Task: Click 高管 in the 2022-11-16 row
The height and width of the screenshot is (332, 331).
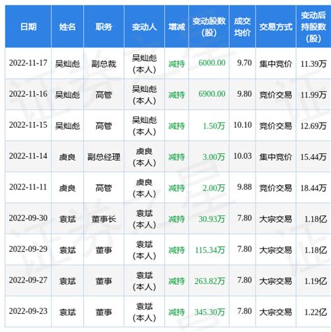Action: coord(104,95)
